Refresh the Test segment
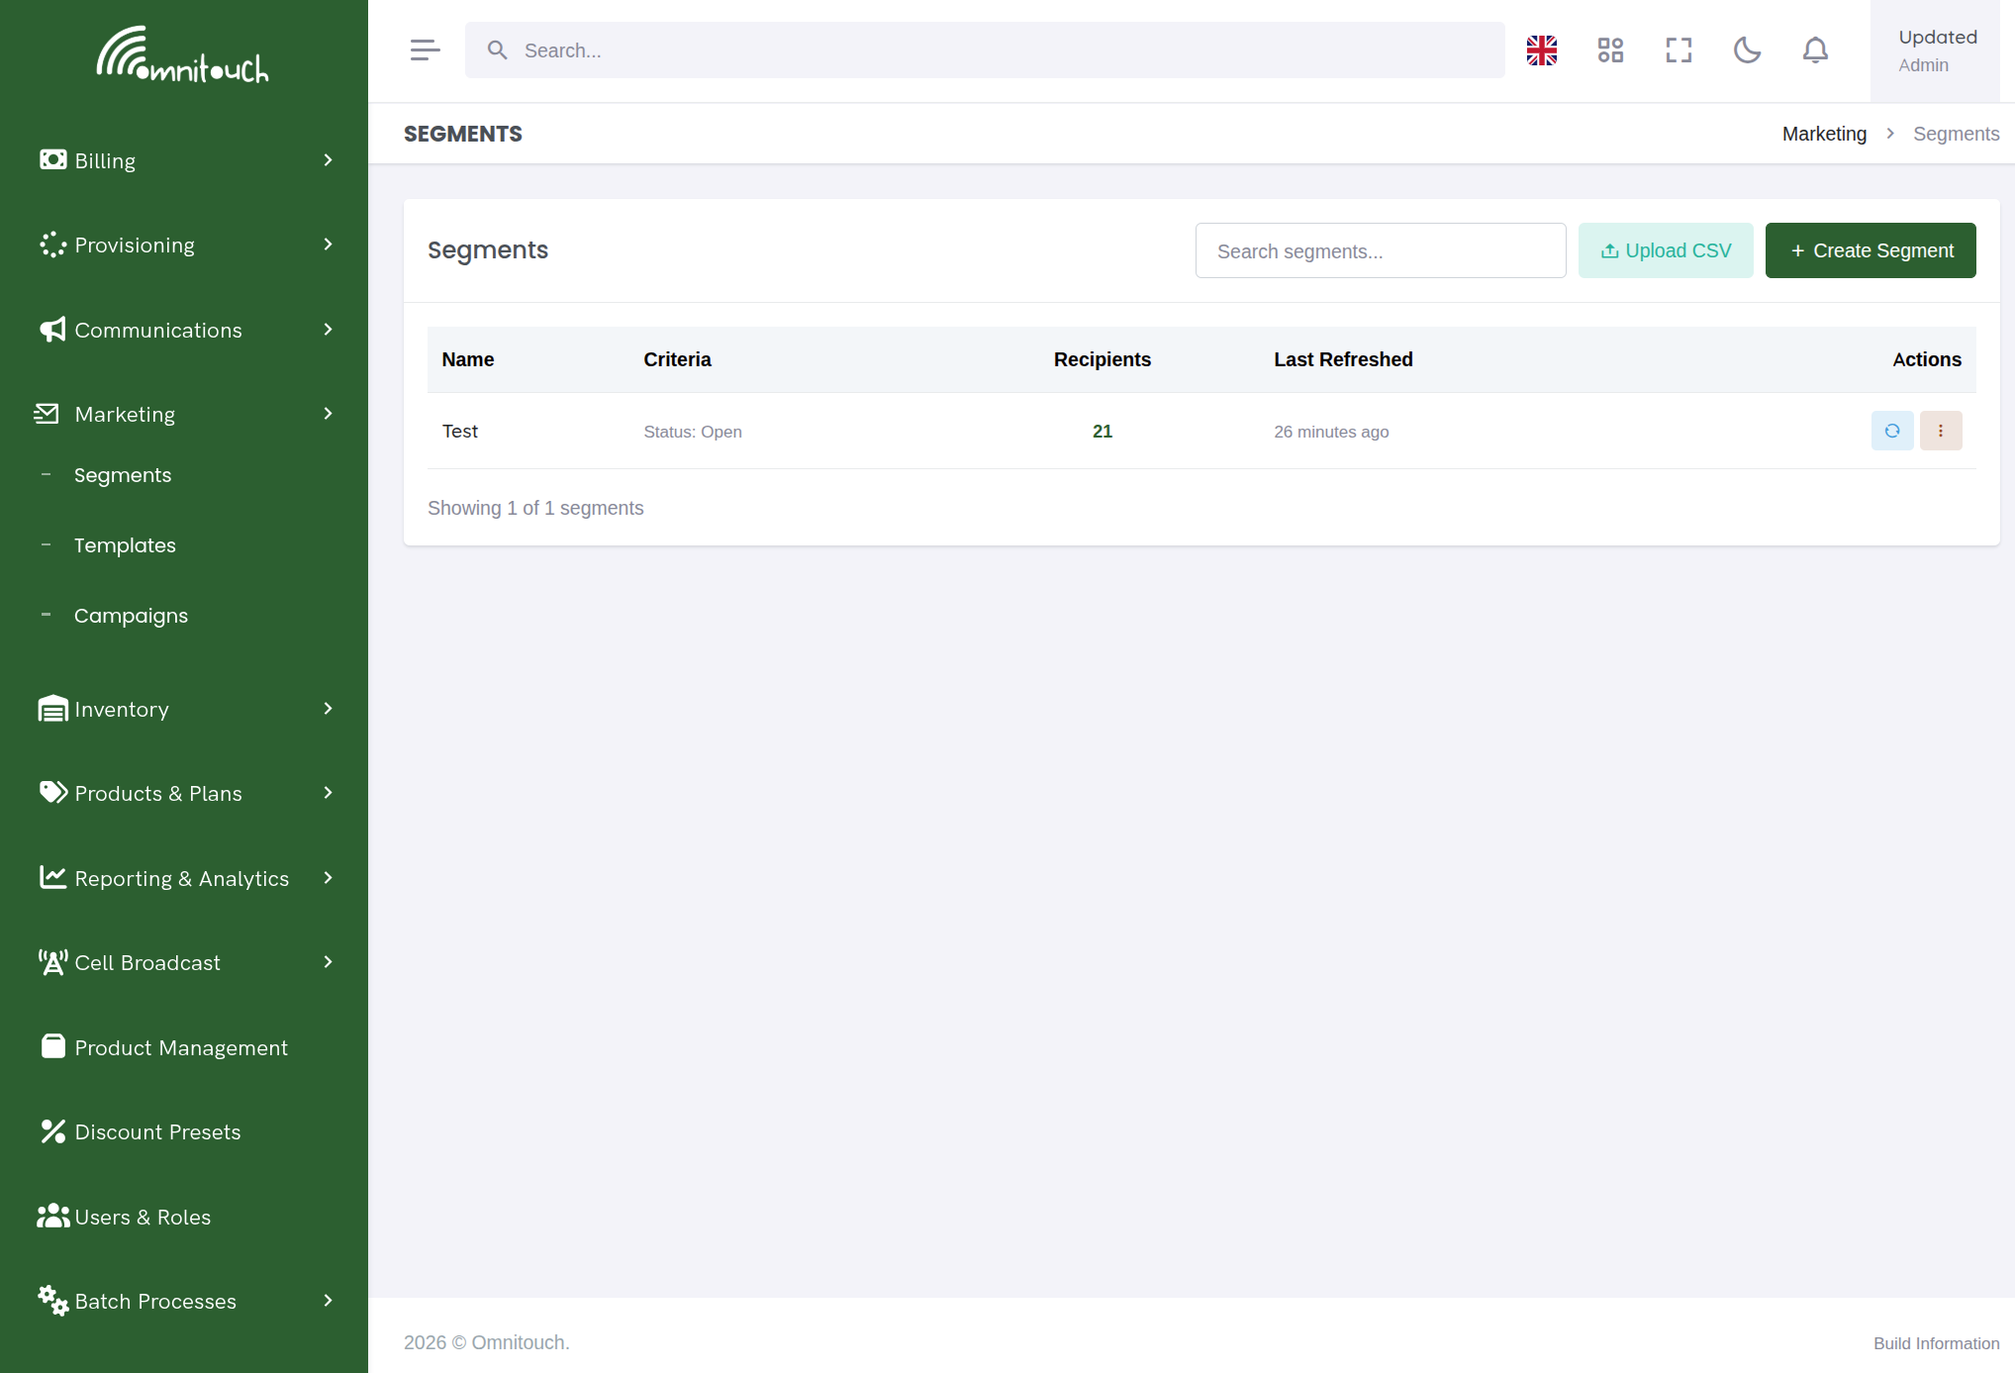2015x1373 pixels. pyautogui.click(x=1891, y=431)
